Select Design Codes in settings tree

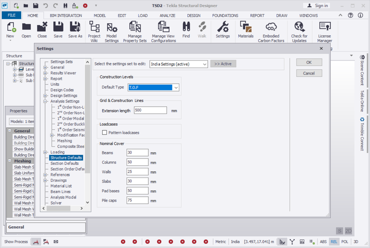(x=62, y=90)
